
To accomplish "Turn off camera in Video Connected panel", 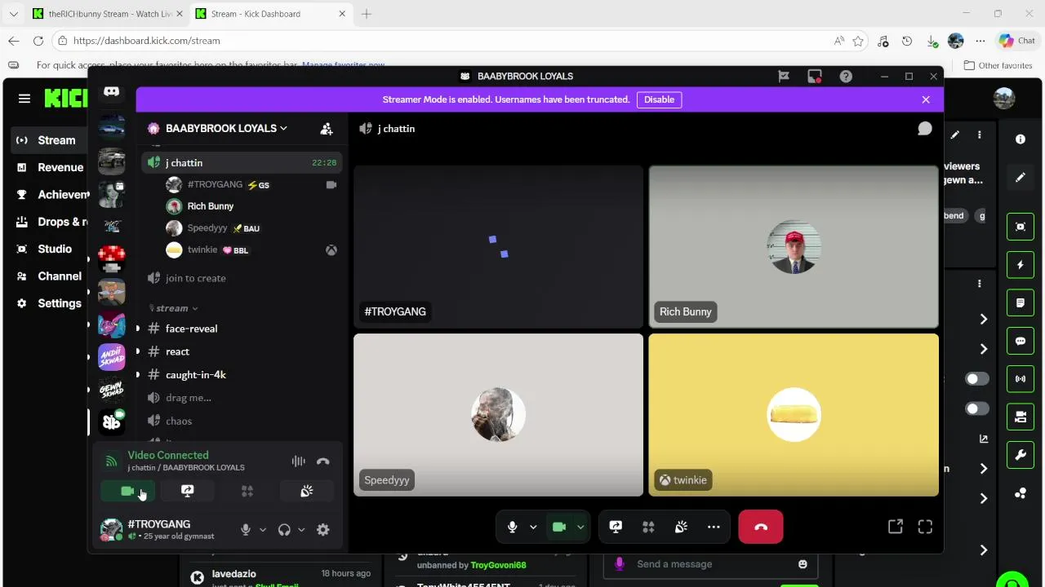I will pos(127,491).
